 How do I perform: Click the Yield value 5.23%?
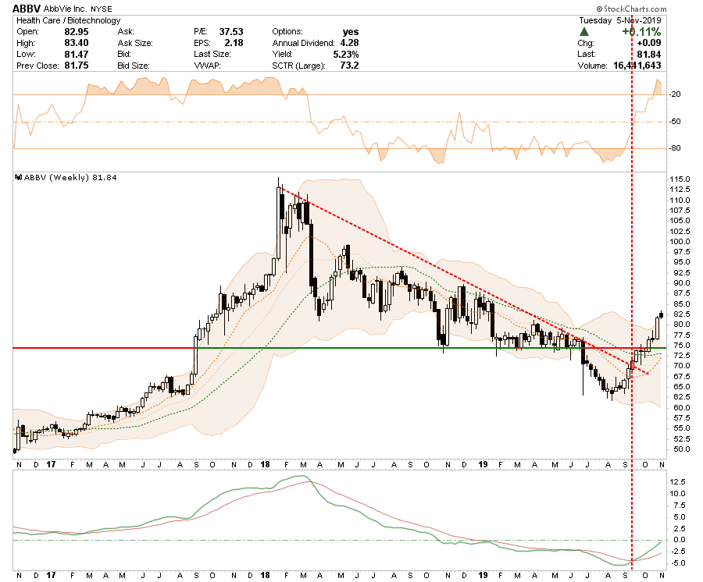346,54
